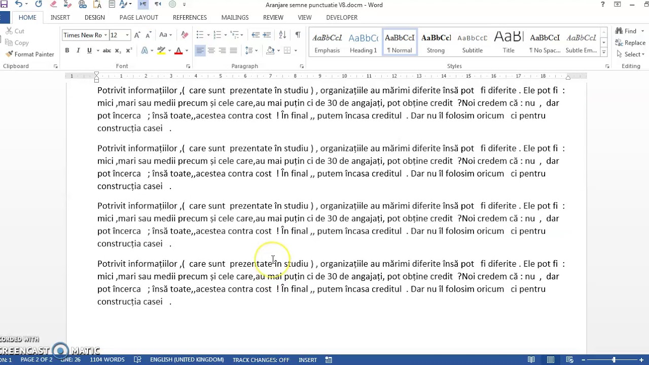The width and height of the screenshot is (649, 365).
Task: Apply yellow text highlight color
Action: pyautogui.click(x=161, y=51)
